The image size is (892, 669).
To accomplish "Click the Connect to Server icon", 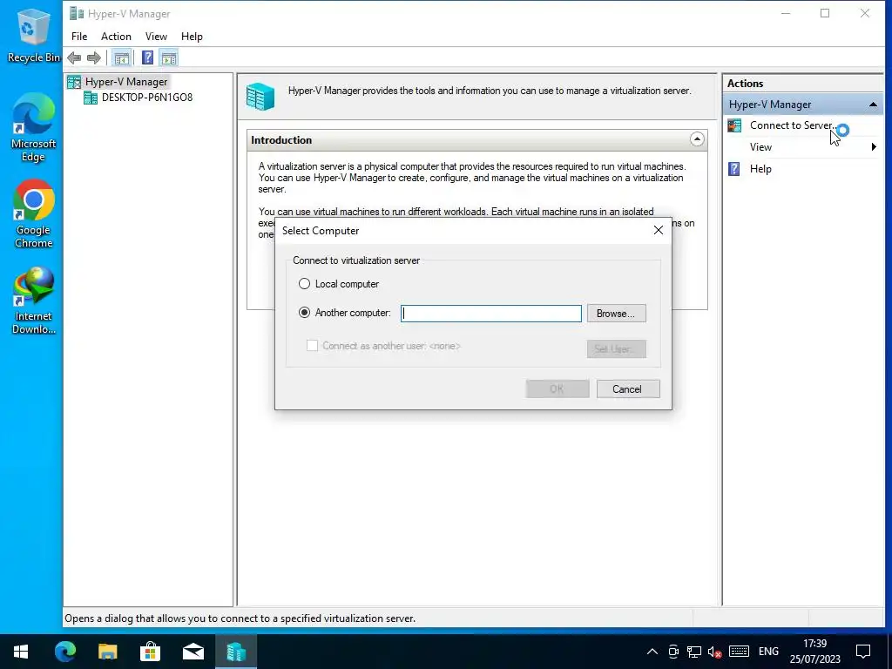I will (x=734, y=125).
